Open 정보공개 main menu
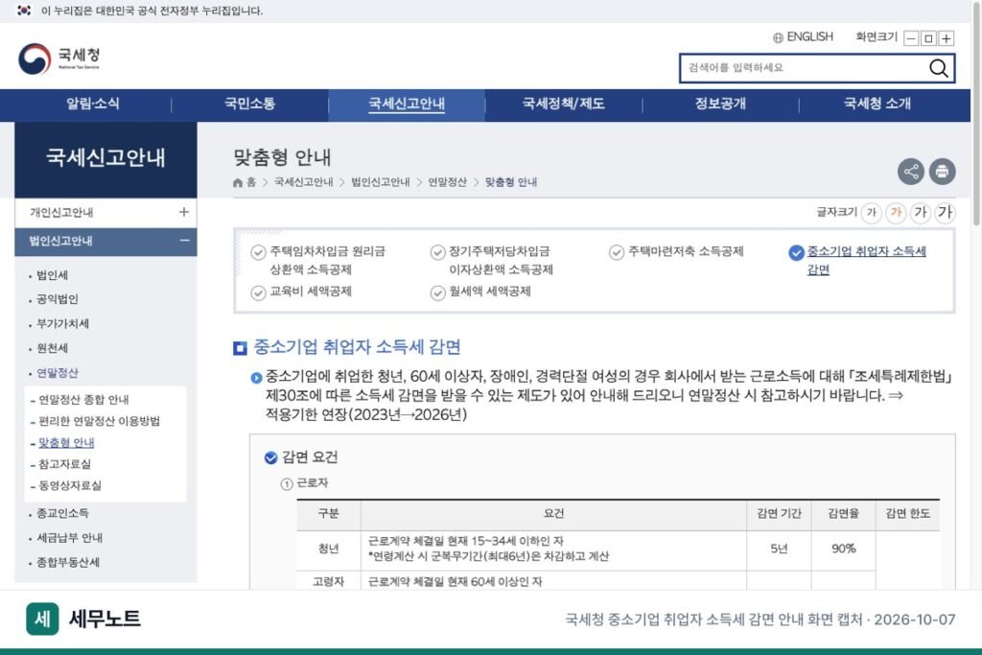 720,104
